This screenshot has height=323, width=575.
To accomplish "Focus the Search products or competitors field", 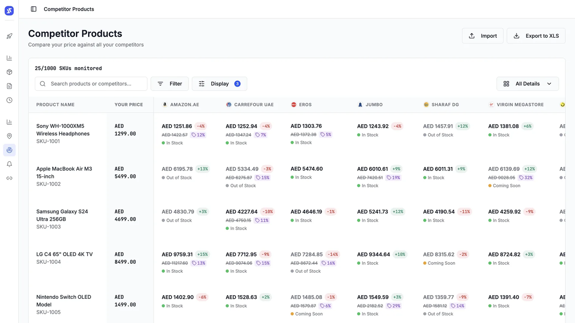I will pyautogui.click(x=91, y=84).
